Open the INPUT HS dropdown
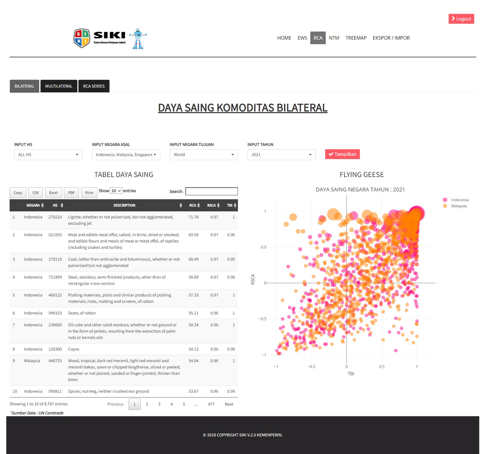 coord(48,155)
